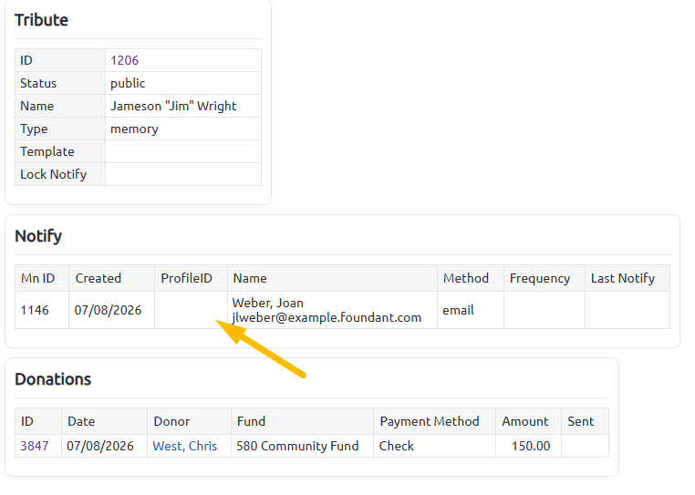Screen dimensions: 695x495
Task: Click the 580 Community Fund cell
Action: pos(302,446)
